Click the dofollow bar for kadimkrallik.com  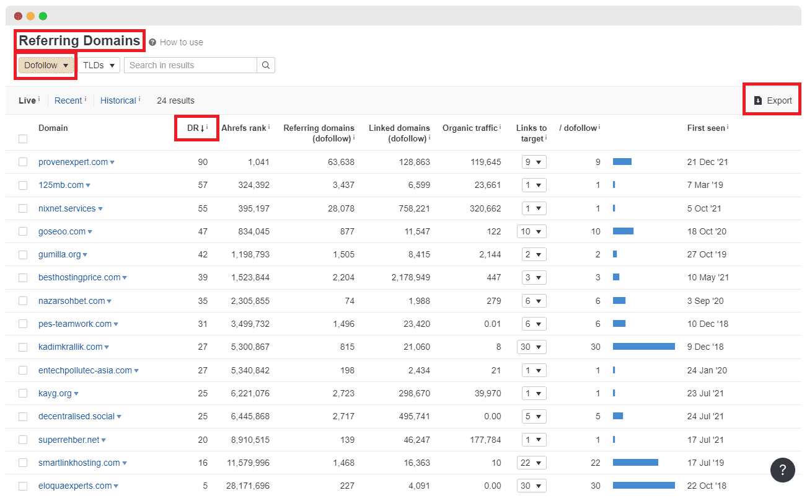coord(644,347)
